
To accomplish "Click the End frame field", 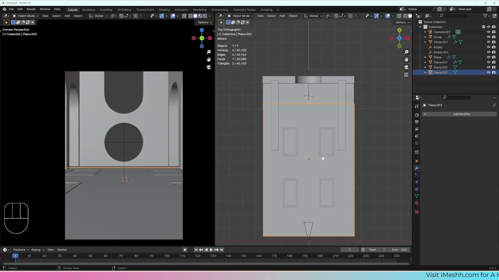I will pos(400,250).
